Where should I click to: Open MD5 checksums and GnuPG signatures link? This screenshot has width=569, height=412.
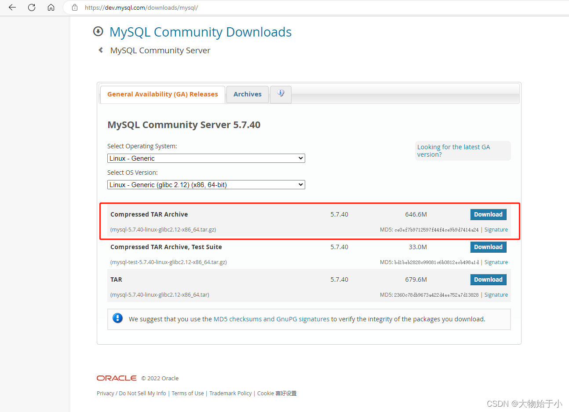(271, 319)
